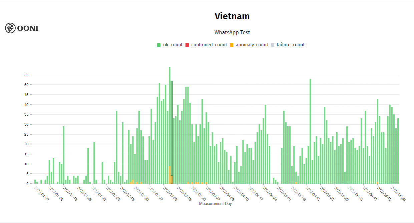Click the OONI wordmark text
The width and height of the screenshot is (414, 223).
click(28, 28)
